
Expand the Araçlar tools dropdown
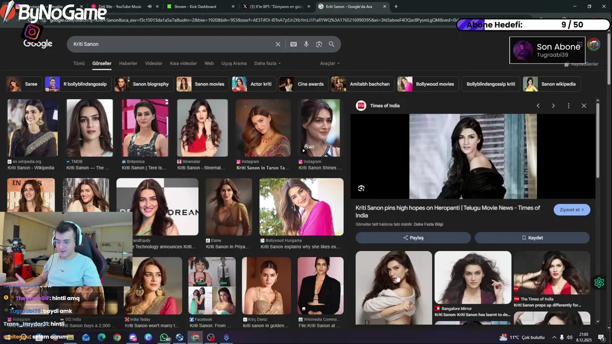tap(330, 64)
